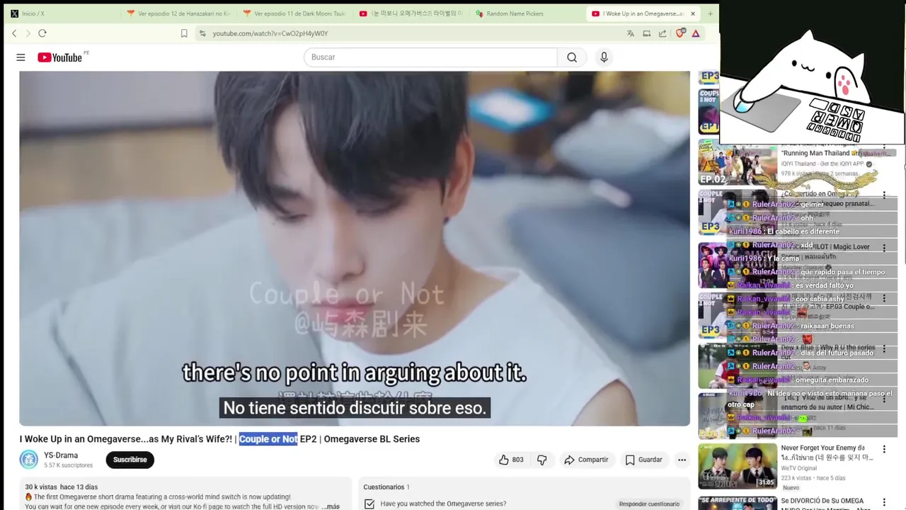
Task: Click the Compartir share button
Action: 586,460
